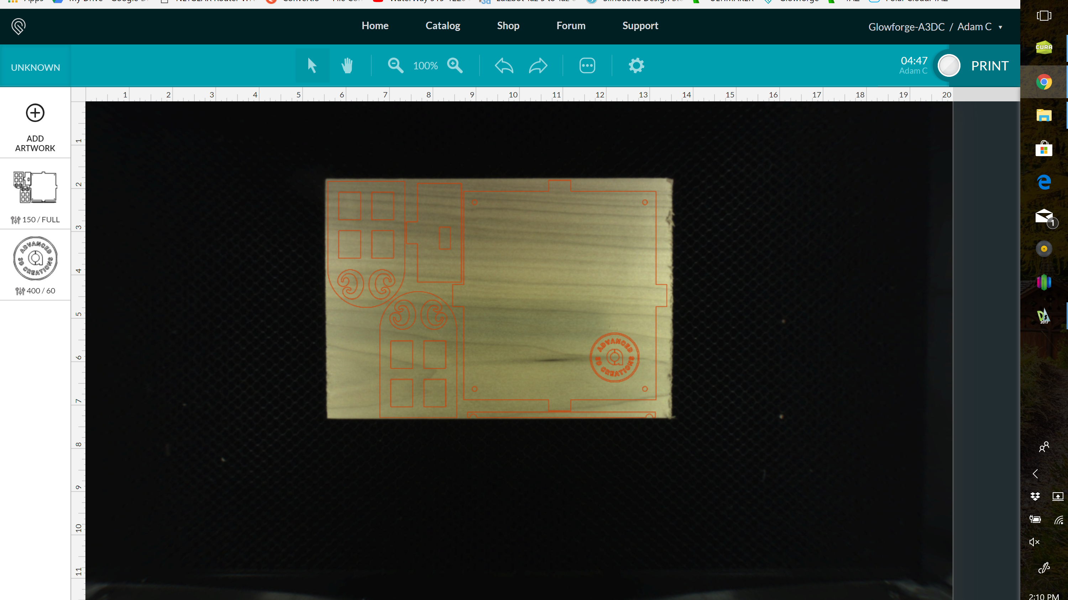Open the 2017 design app in taskbar
Screen dimensions: 1068x600
coord(1043,316)
